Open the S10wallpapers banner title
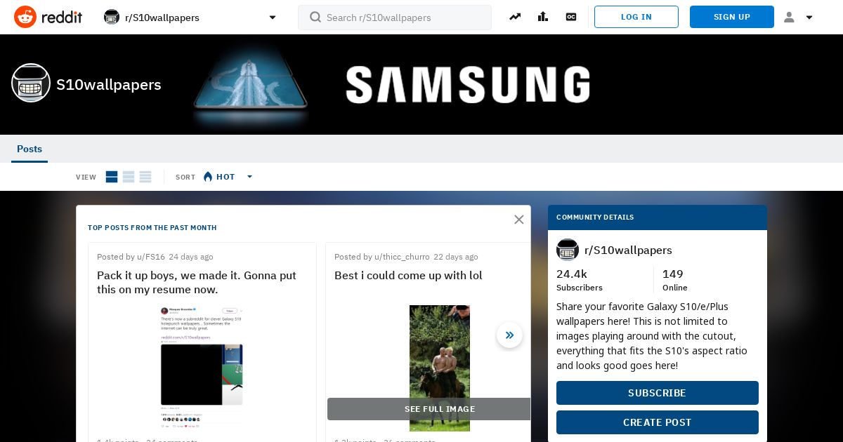843x442 pixels. [x=109, y=84]
